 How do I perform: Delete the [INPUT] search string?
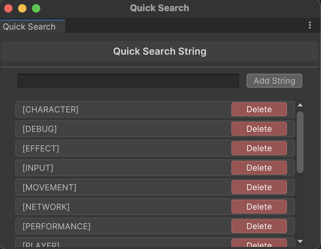coord(259,168)
